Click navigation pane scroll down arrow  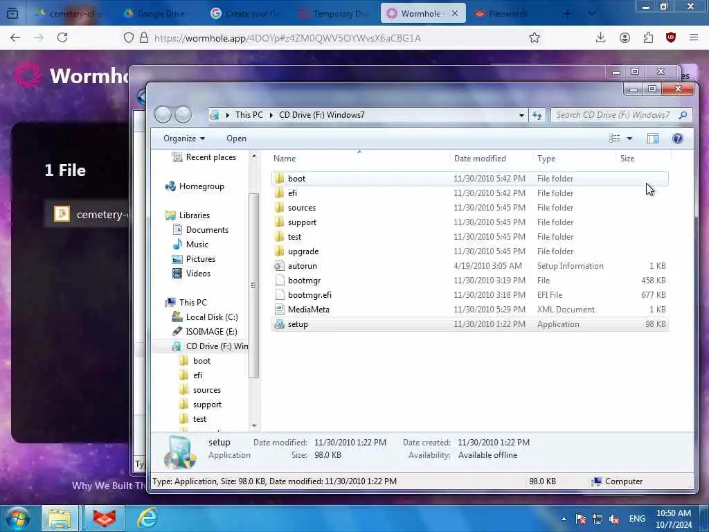click(253, 425)
